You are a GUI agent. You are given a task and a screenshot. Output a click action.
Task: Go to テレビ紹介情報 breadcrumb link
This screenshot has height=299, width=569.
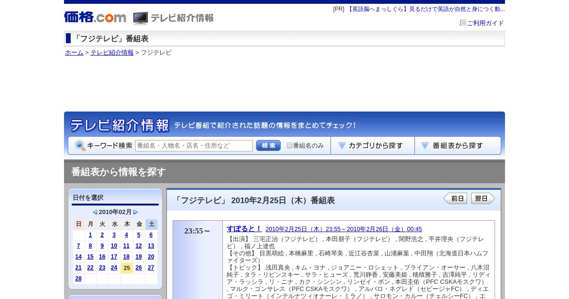coord(112,53)
